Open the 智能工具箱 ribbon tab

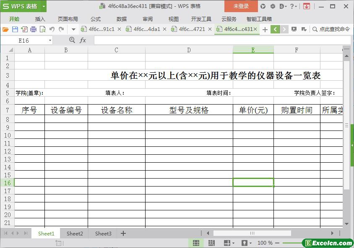[259, 19]
